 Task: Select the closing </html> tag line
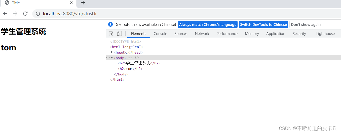[117, 79]
